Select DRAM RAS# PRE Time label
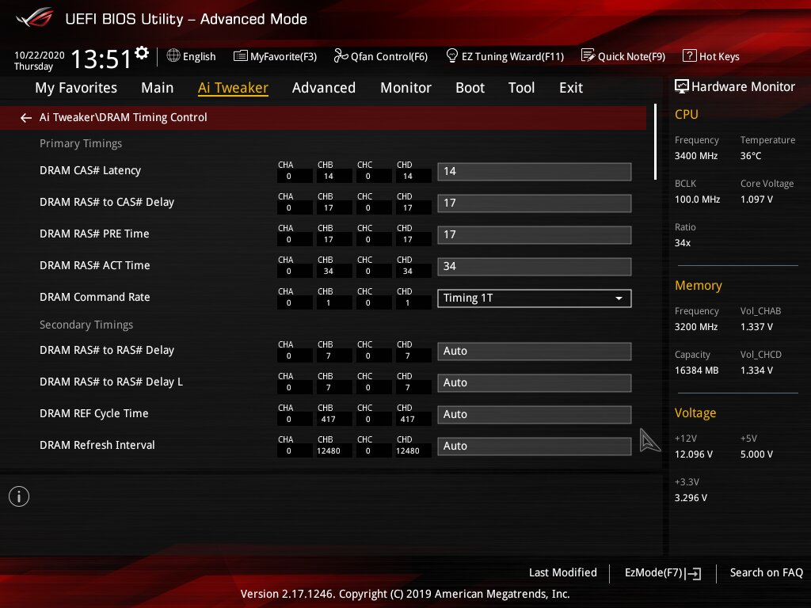This screenshot has width=811, height=608. [x=94, y=234]
